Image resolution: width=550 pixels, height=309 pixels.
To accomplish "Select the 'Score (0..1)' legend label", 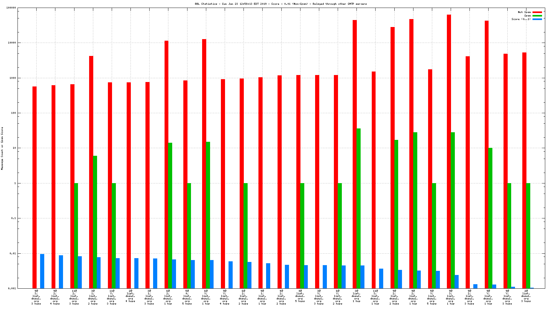I will (521, 19).
